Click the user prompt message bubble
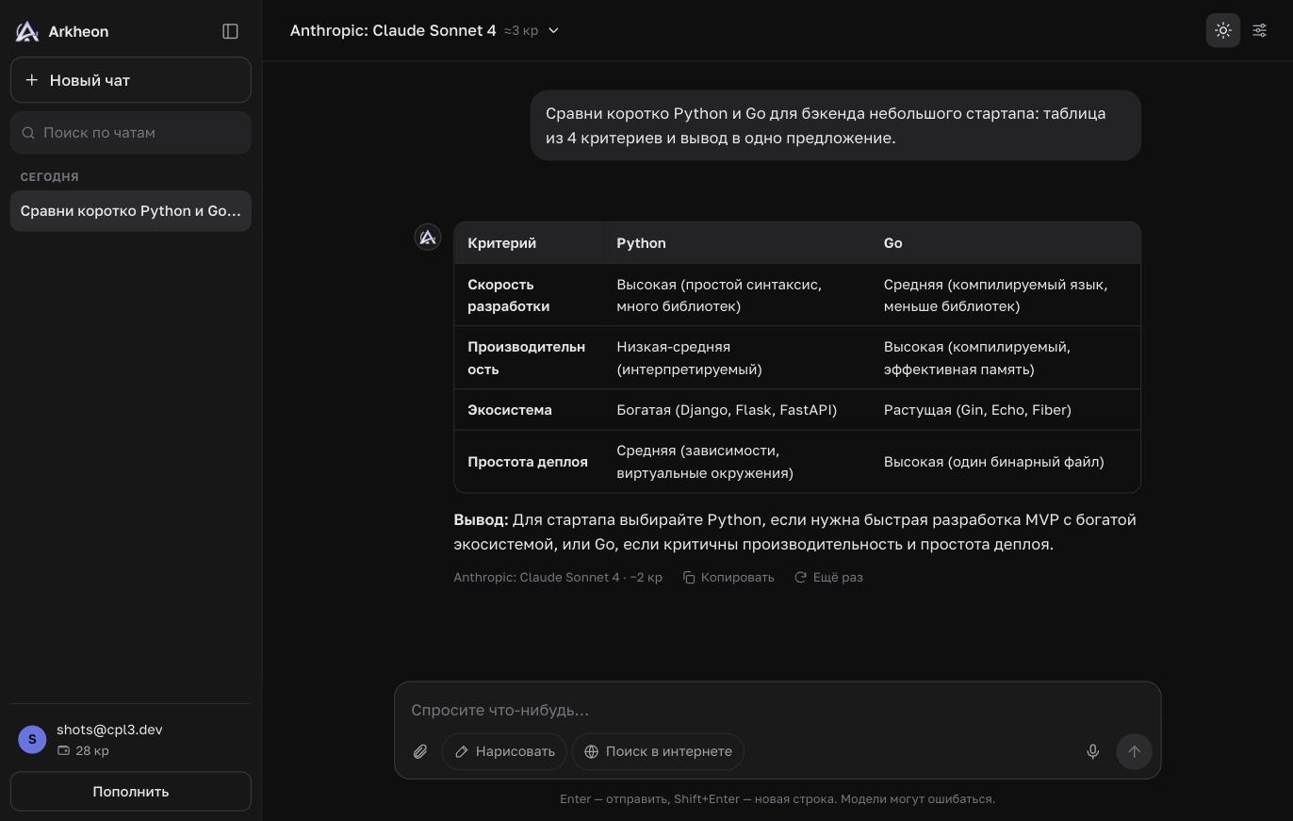Viewport: 1293px width, 821px height. tap(836, 125)
